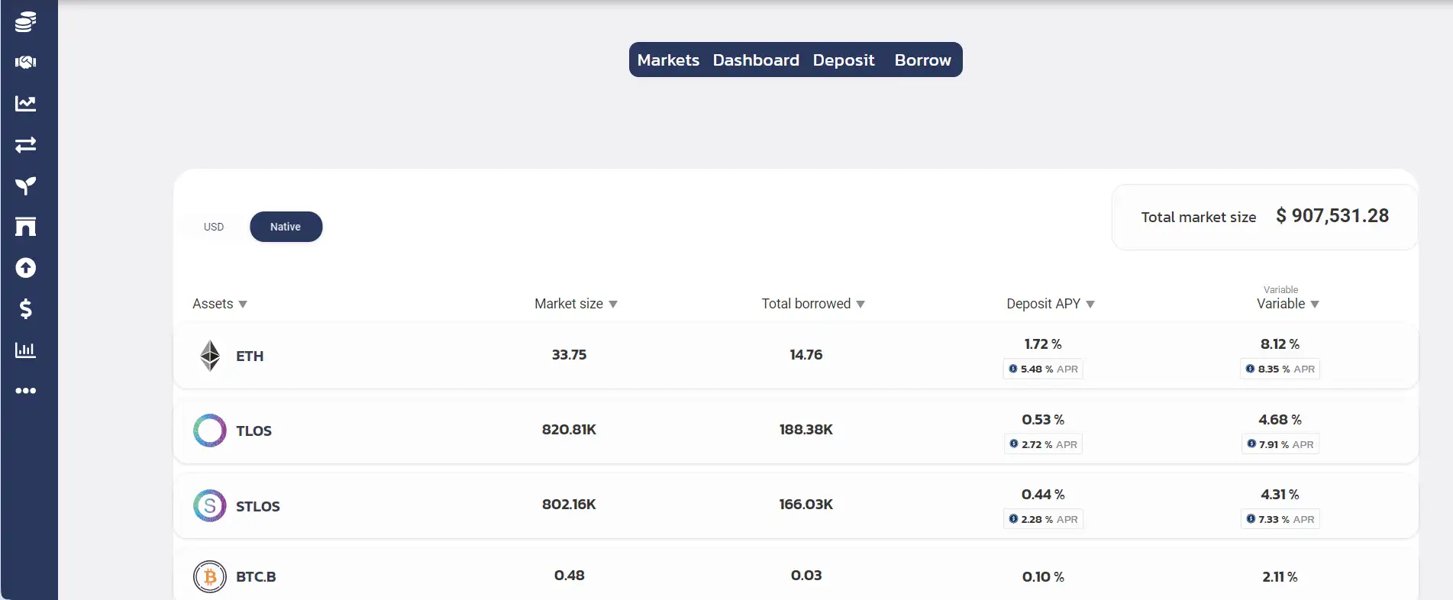
Task: Switch currency display to USD
Action: tap(214, 227)
